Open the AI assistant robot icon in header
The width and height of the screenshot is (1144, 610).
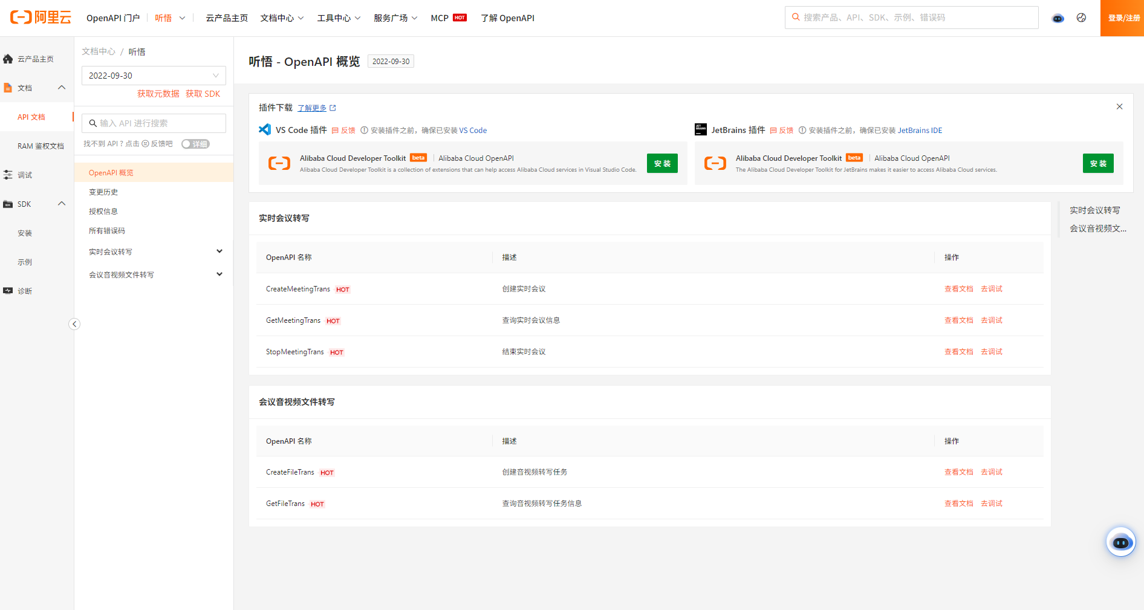tap(1058, 18)
